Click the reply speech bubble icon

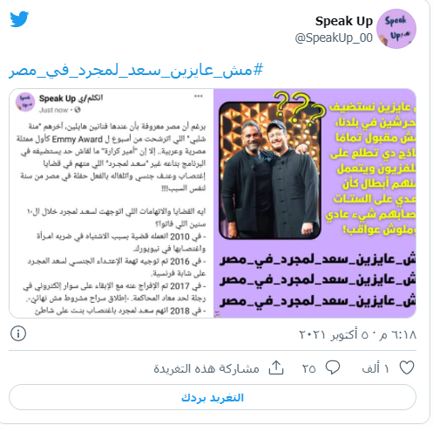point(333,368)
